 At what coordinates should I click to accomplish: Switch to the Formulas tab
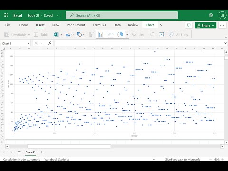click(x=99, y=25)
